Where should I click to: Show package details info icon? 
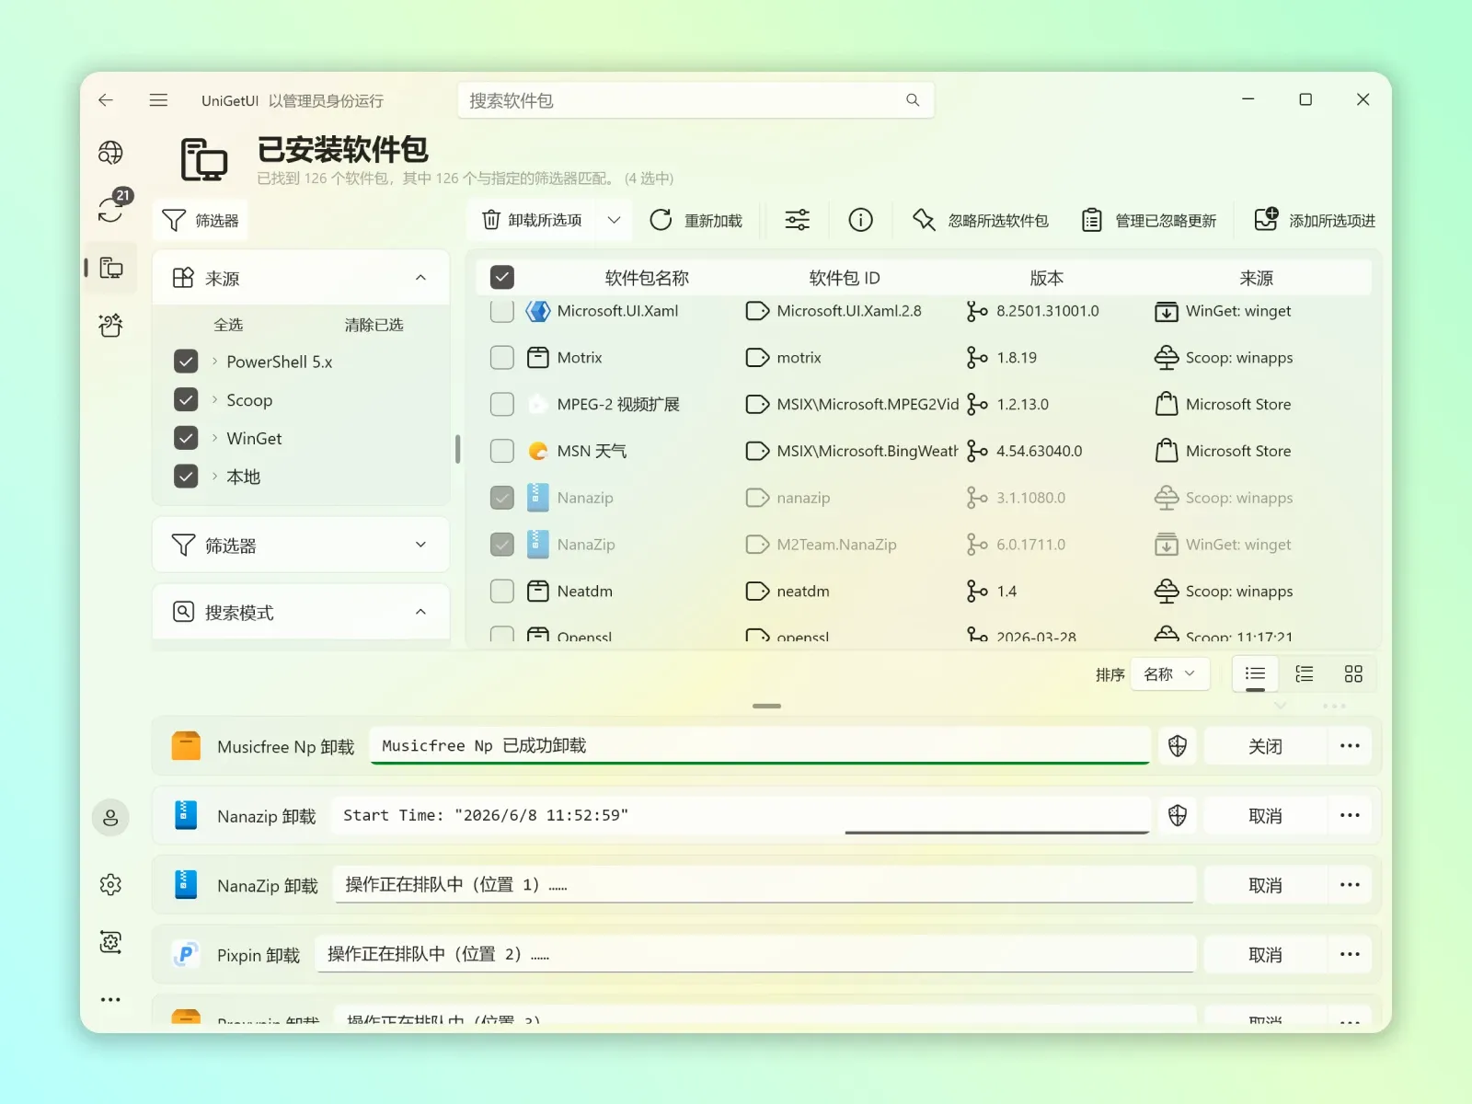[x=860, y=220]
